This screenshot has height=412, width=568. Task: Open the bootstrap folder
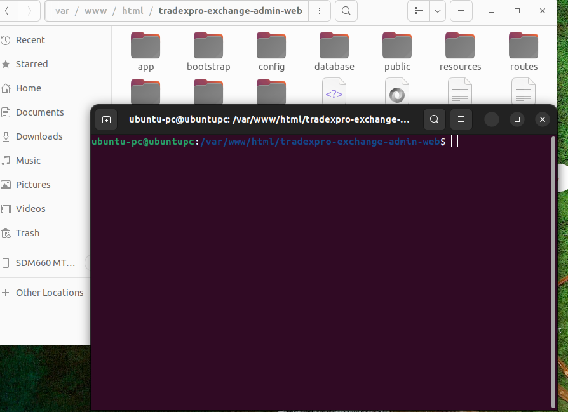pyautogui.click(x=208, y=51)
